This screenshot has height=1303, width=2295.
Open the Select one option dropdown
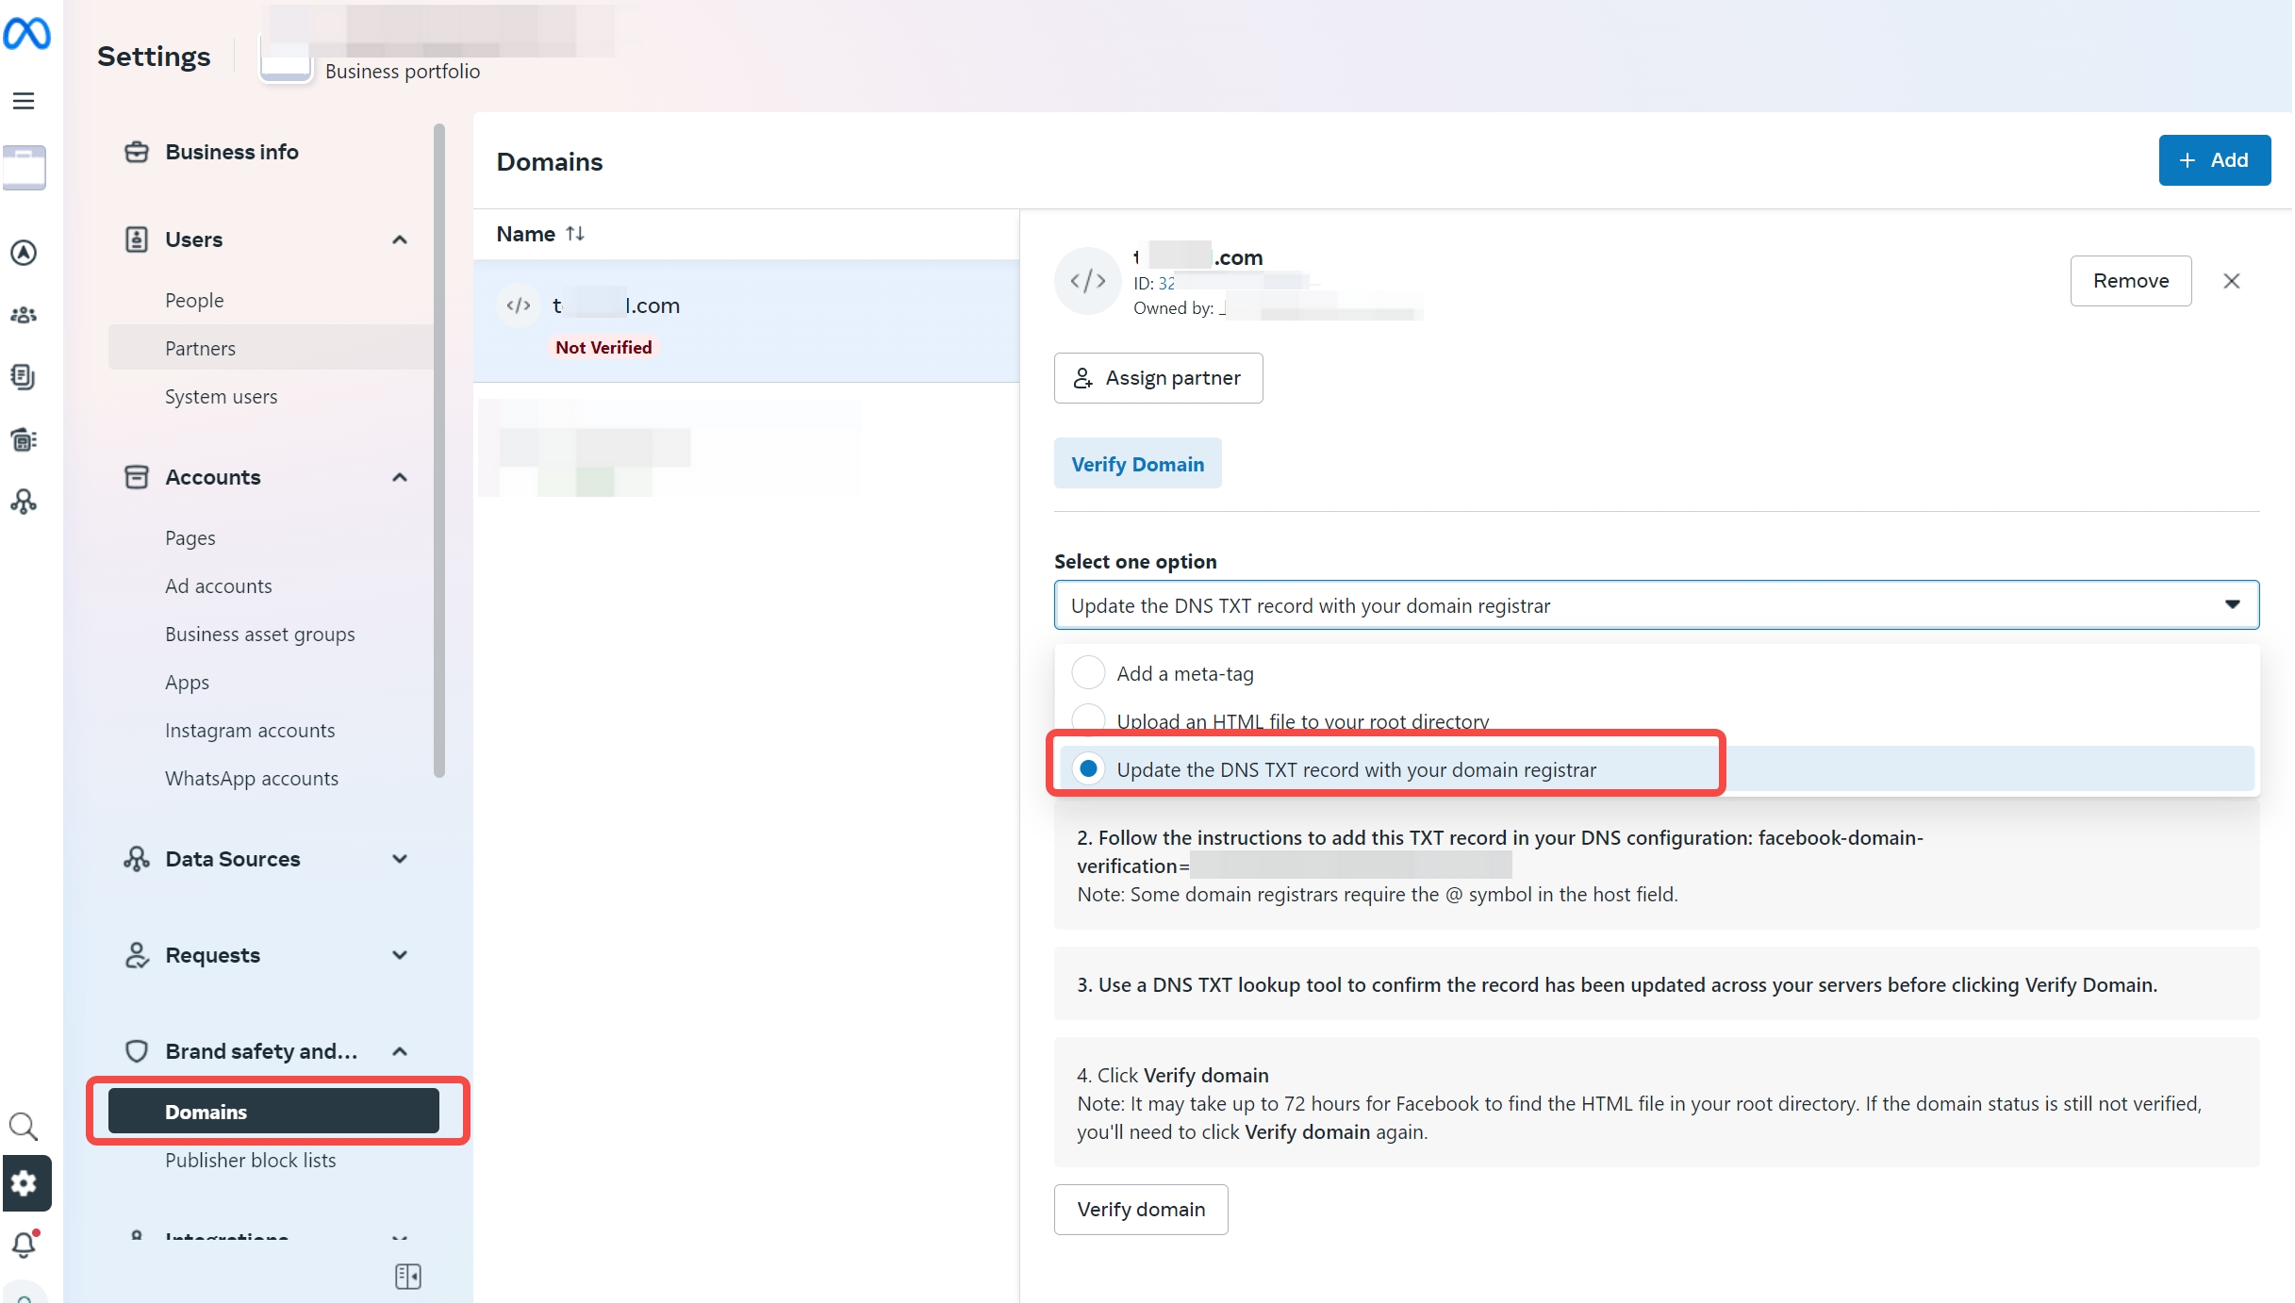click(1657, 605)
